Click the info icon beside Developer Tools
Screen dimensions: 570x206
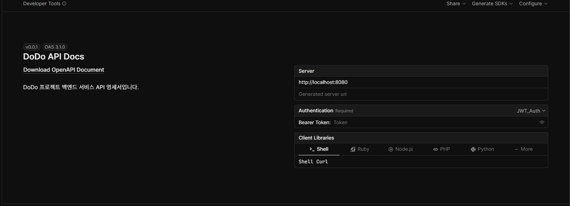pos(64,3)
